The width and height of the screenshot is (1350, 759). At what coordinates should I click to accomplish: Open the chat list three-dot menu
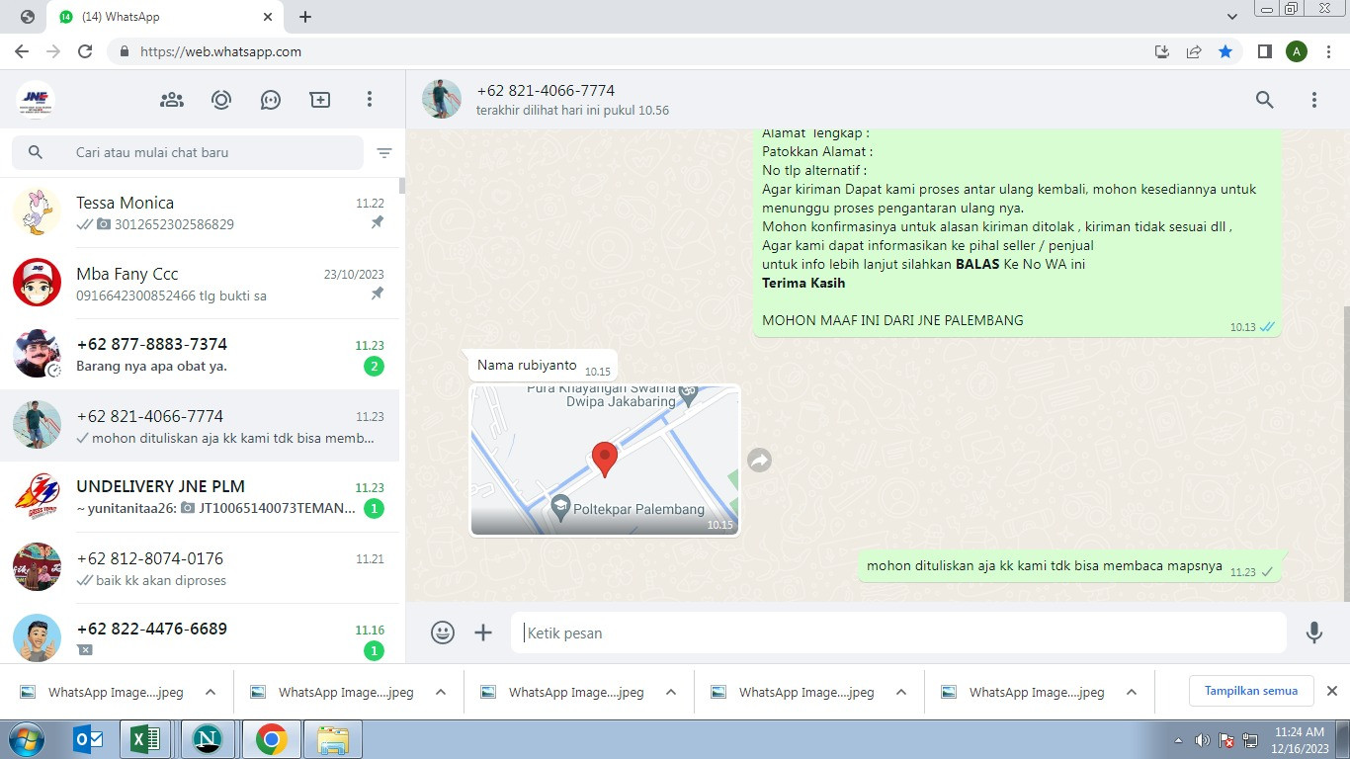(x=370, y=99)
